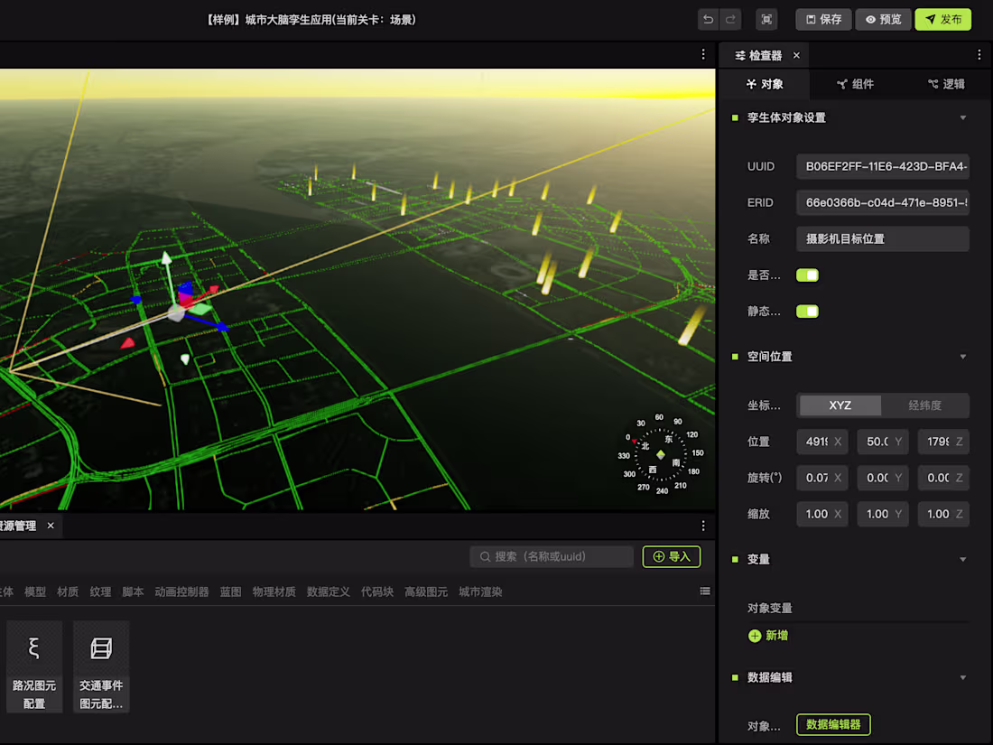
Task: Click the undo arrow icon
Action: coord(708,19)
